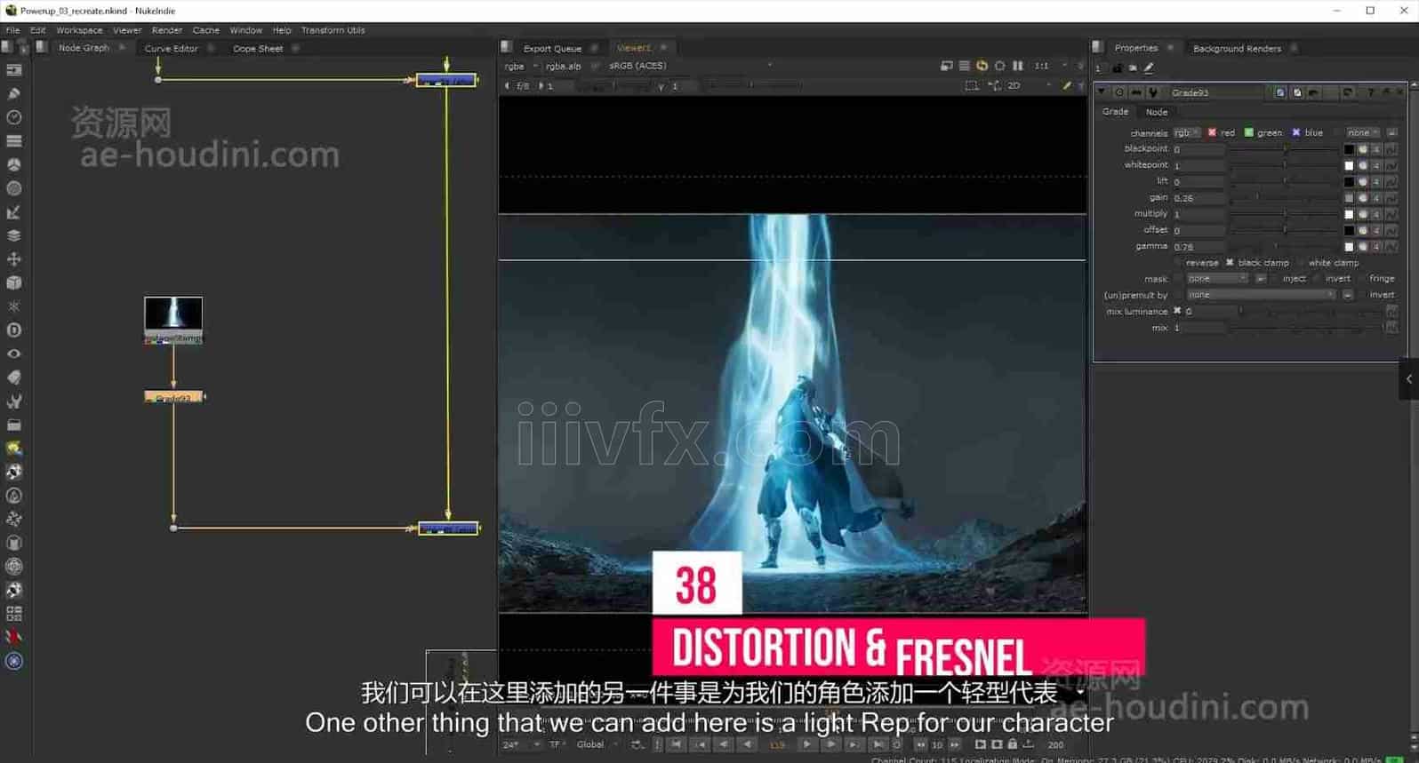
Task: Click the gamma slider track
Action: (1285, 247)
